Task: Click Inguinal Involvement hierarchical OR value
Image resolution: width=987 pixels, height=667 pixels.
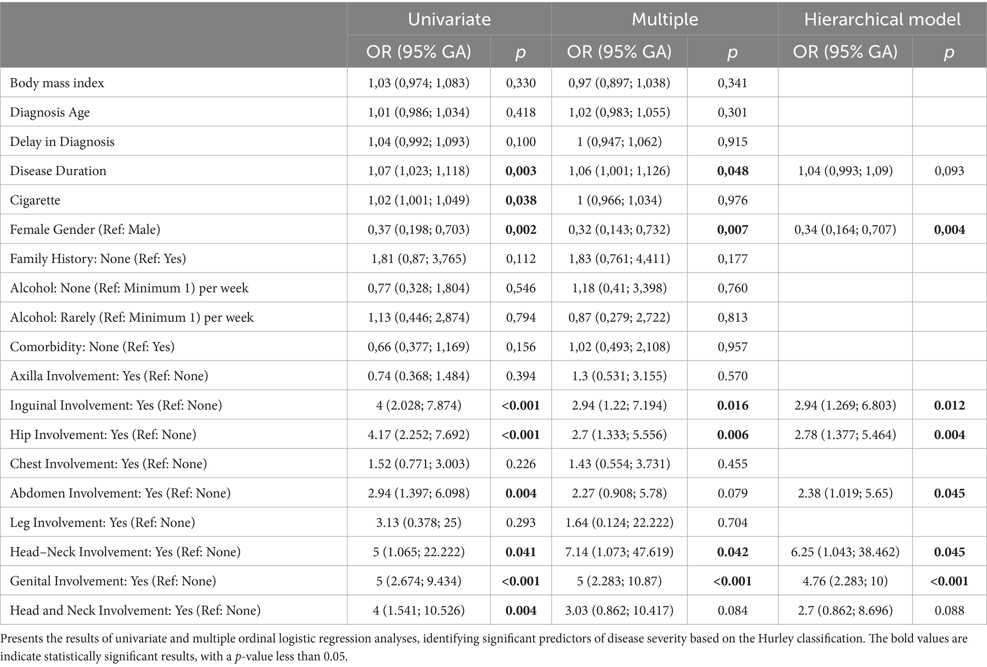Action: [845, 405]
